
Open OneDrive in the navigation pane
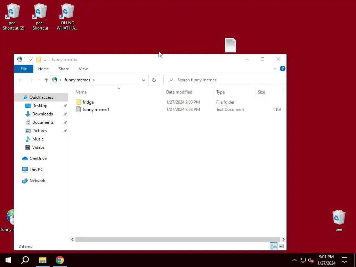point(38,159)
